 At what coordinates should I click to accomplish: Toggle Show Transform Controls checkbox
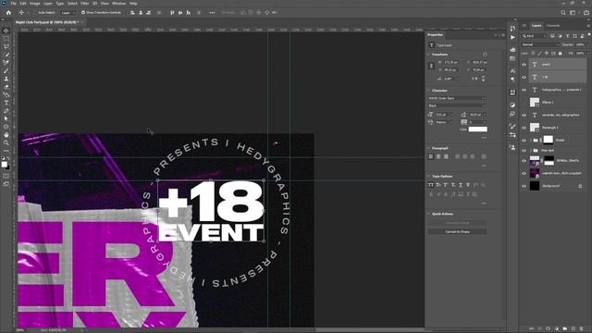[x=83, y=12]
